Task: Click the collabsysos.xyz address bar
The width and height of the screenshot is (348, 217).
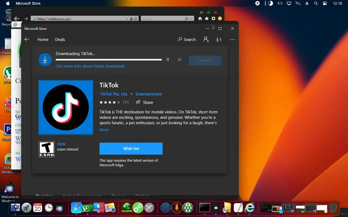Action: [77, 19]
